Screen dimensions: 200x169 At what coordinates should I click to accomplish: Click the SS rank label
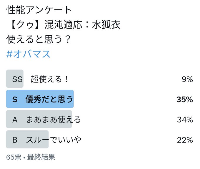tap(17, 79)
